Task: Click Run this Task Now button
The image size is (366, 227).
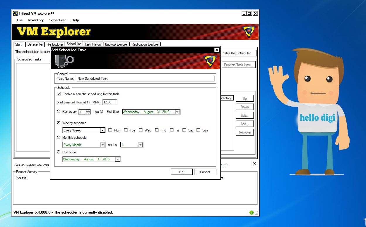Action: [239, 65]
